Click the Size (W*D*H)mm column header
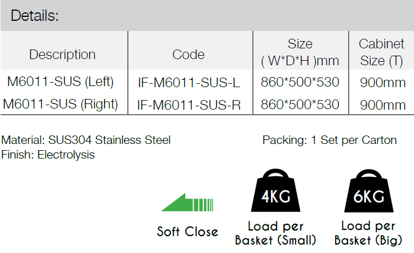This screenshot has height=253, width=414. [300, 52]
